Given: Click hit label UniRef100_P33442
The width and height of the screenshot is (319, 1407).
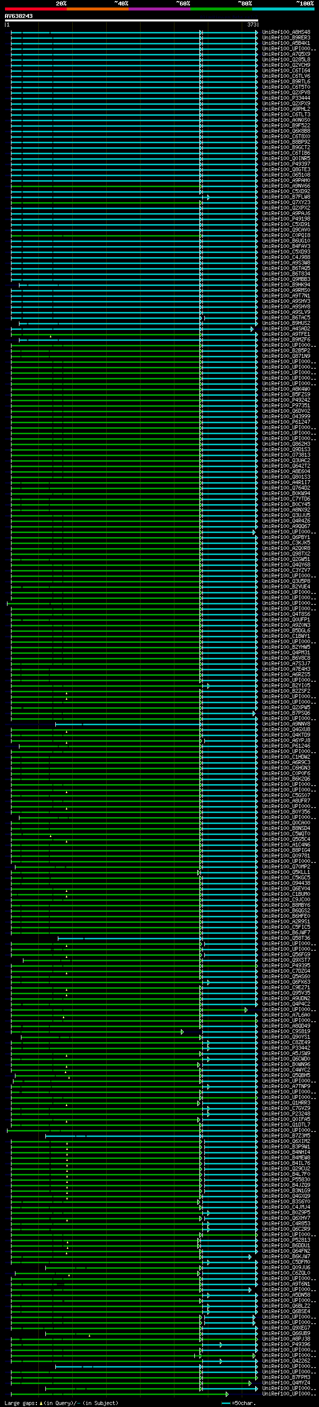Looking at the screenshot, I should 286,1048.
